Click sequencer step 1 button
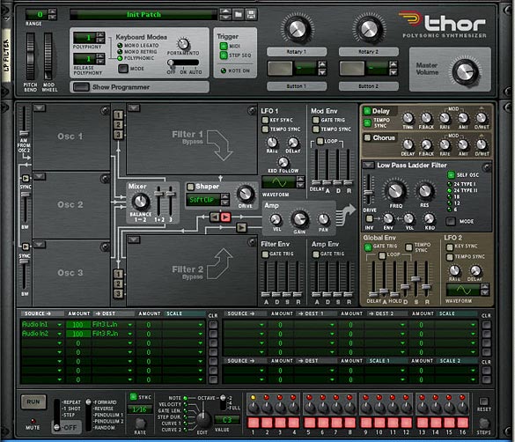Image resolution: width=515 pixels, height=442 pixels. [x=254, y=422]
